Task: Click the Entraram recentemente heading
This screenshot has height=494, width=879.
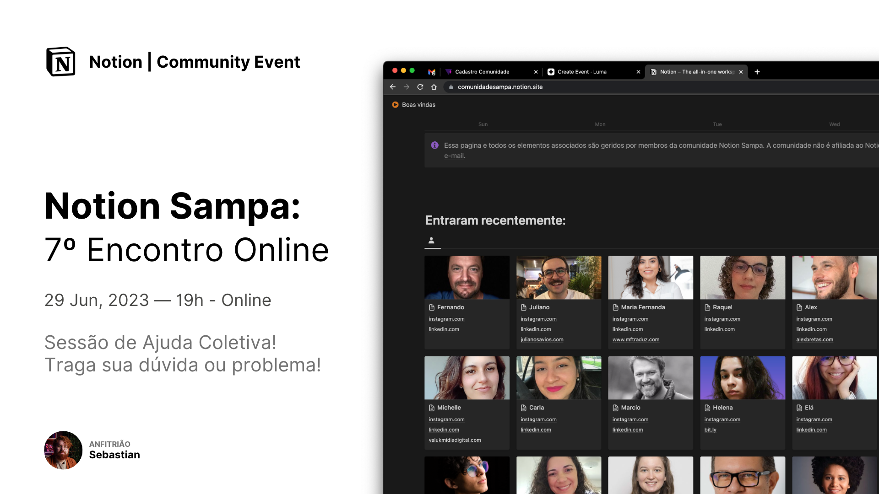Action: click(x=495, y=220)
